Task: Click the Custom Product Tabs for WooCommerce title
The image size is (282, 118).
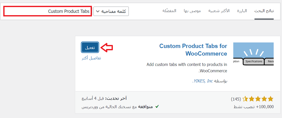Action: point(193,50)
